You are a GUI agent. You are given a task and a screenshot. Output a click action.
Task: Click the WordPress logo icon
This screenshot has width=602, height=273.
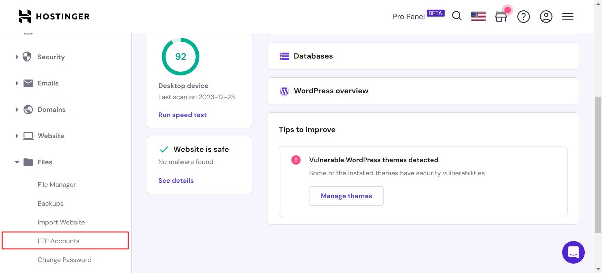284,91
